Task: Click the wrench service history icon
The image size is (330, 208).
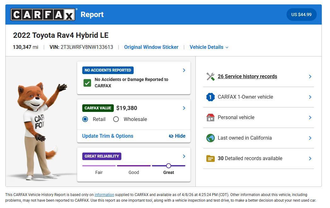Action: pyautogui.click(x=210, y=77)
